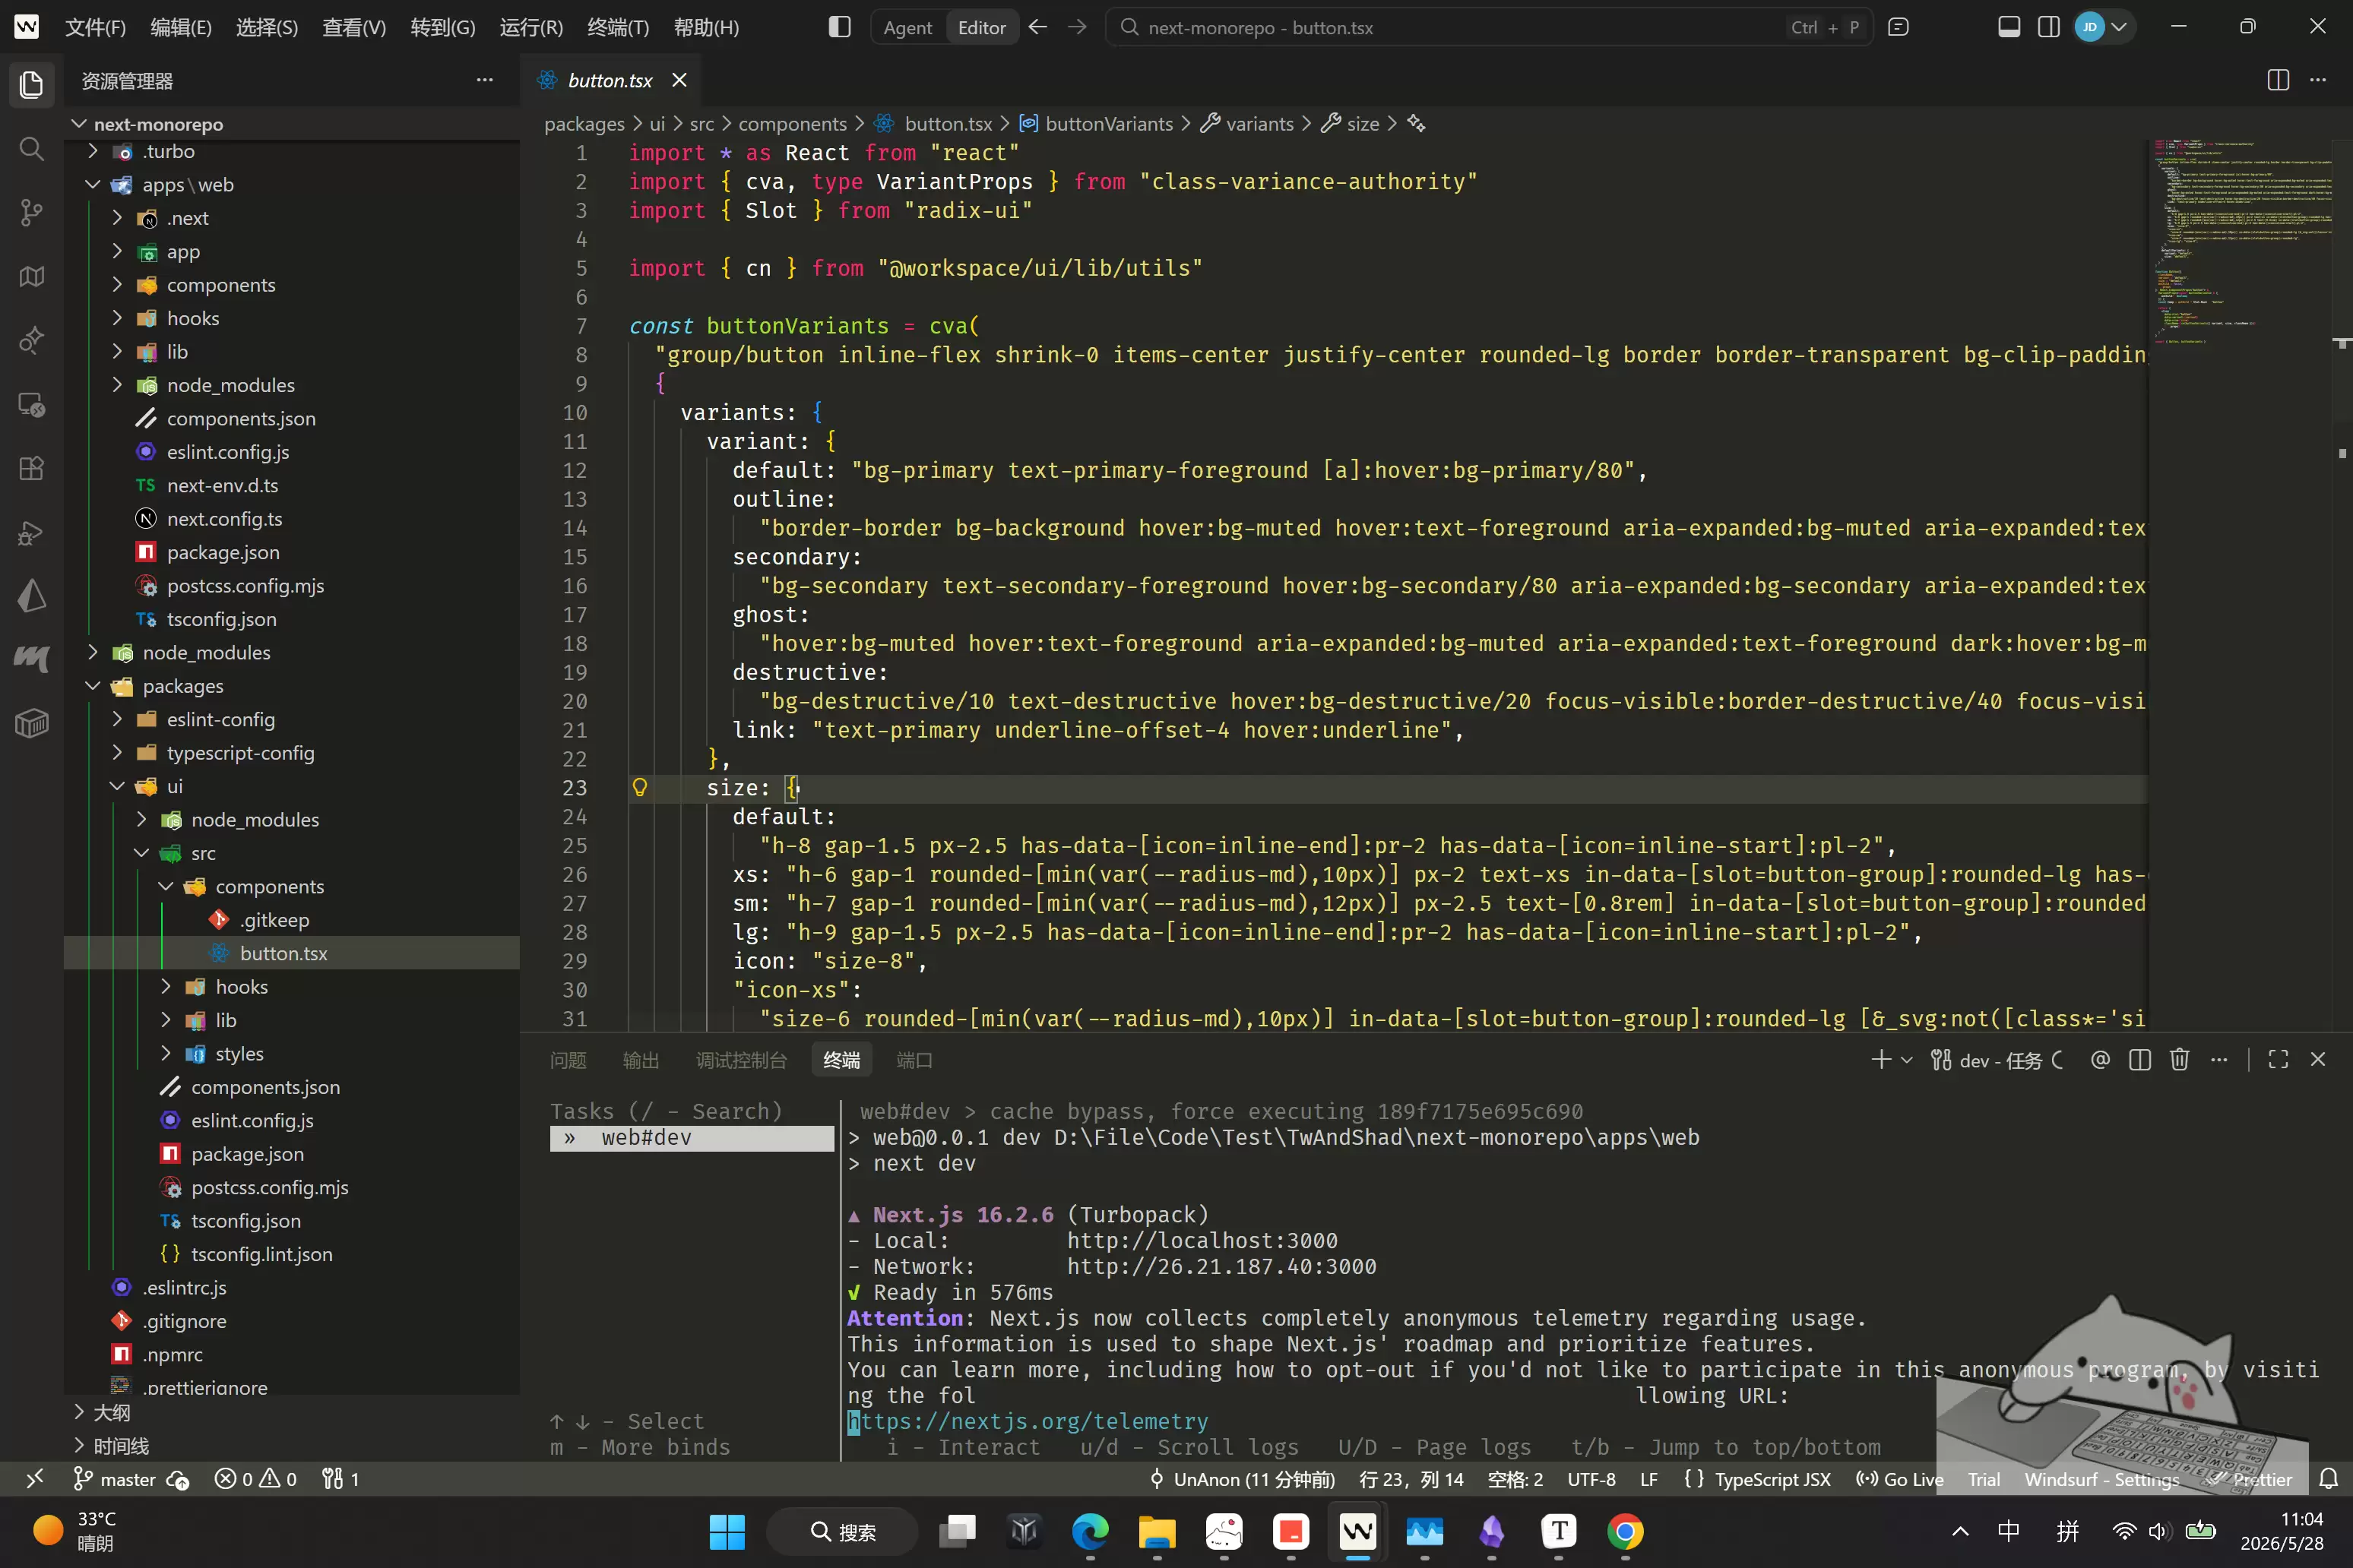Maximize the terminal panel size
The width and height of the screenshot is (2353, 1568).
click(x=2278, y=1059)
